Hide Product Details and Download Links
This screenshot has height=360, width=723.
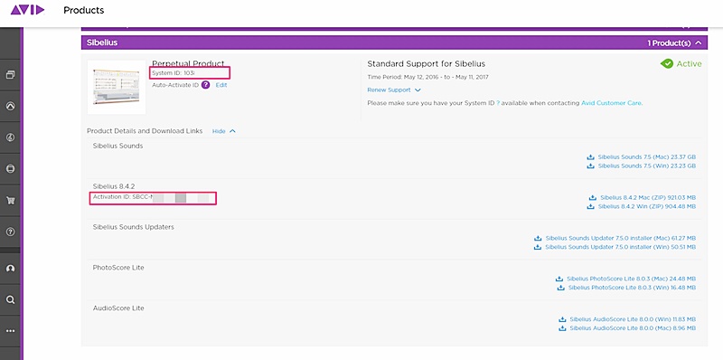223,131
